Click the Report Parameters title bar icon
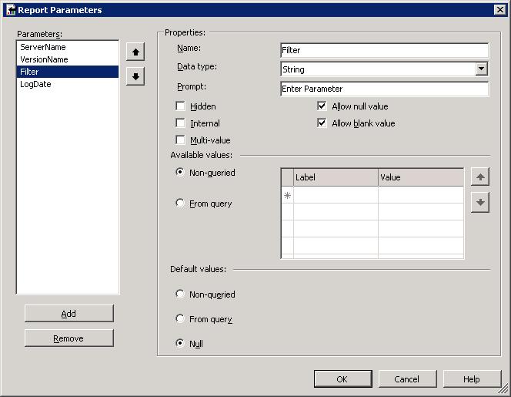Viewport: 511px width, 397px height. coord(11,10)
